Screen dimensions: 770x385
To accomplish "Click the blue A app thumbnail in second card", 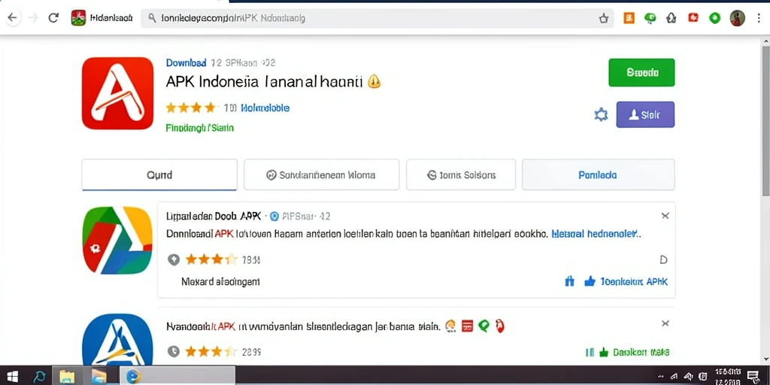I will [x=117, y=339].
